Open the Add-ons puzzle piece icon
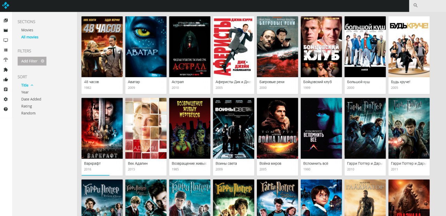The height and width of the screenshot is (216, 446). (6, 70)
